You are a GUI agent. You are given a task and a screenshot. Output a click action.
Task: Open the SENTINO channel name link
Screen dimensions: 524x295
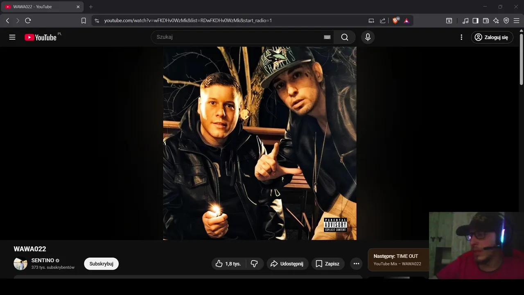[43, 261]
